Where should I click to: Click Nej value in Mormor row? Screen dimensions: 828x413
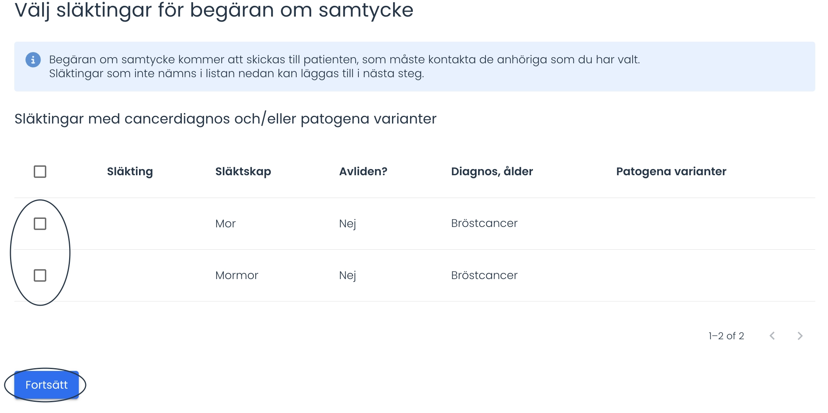click(348, 276)
